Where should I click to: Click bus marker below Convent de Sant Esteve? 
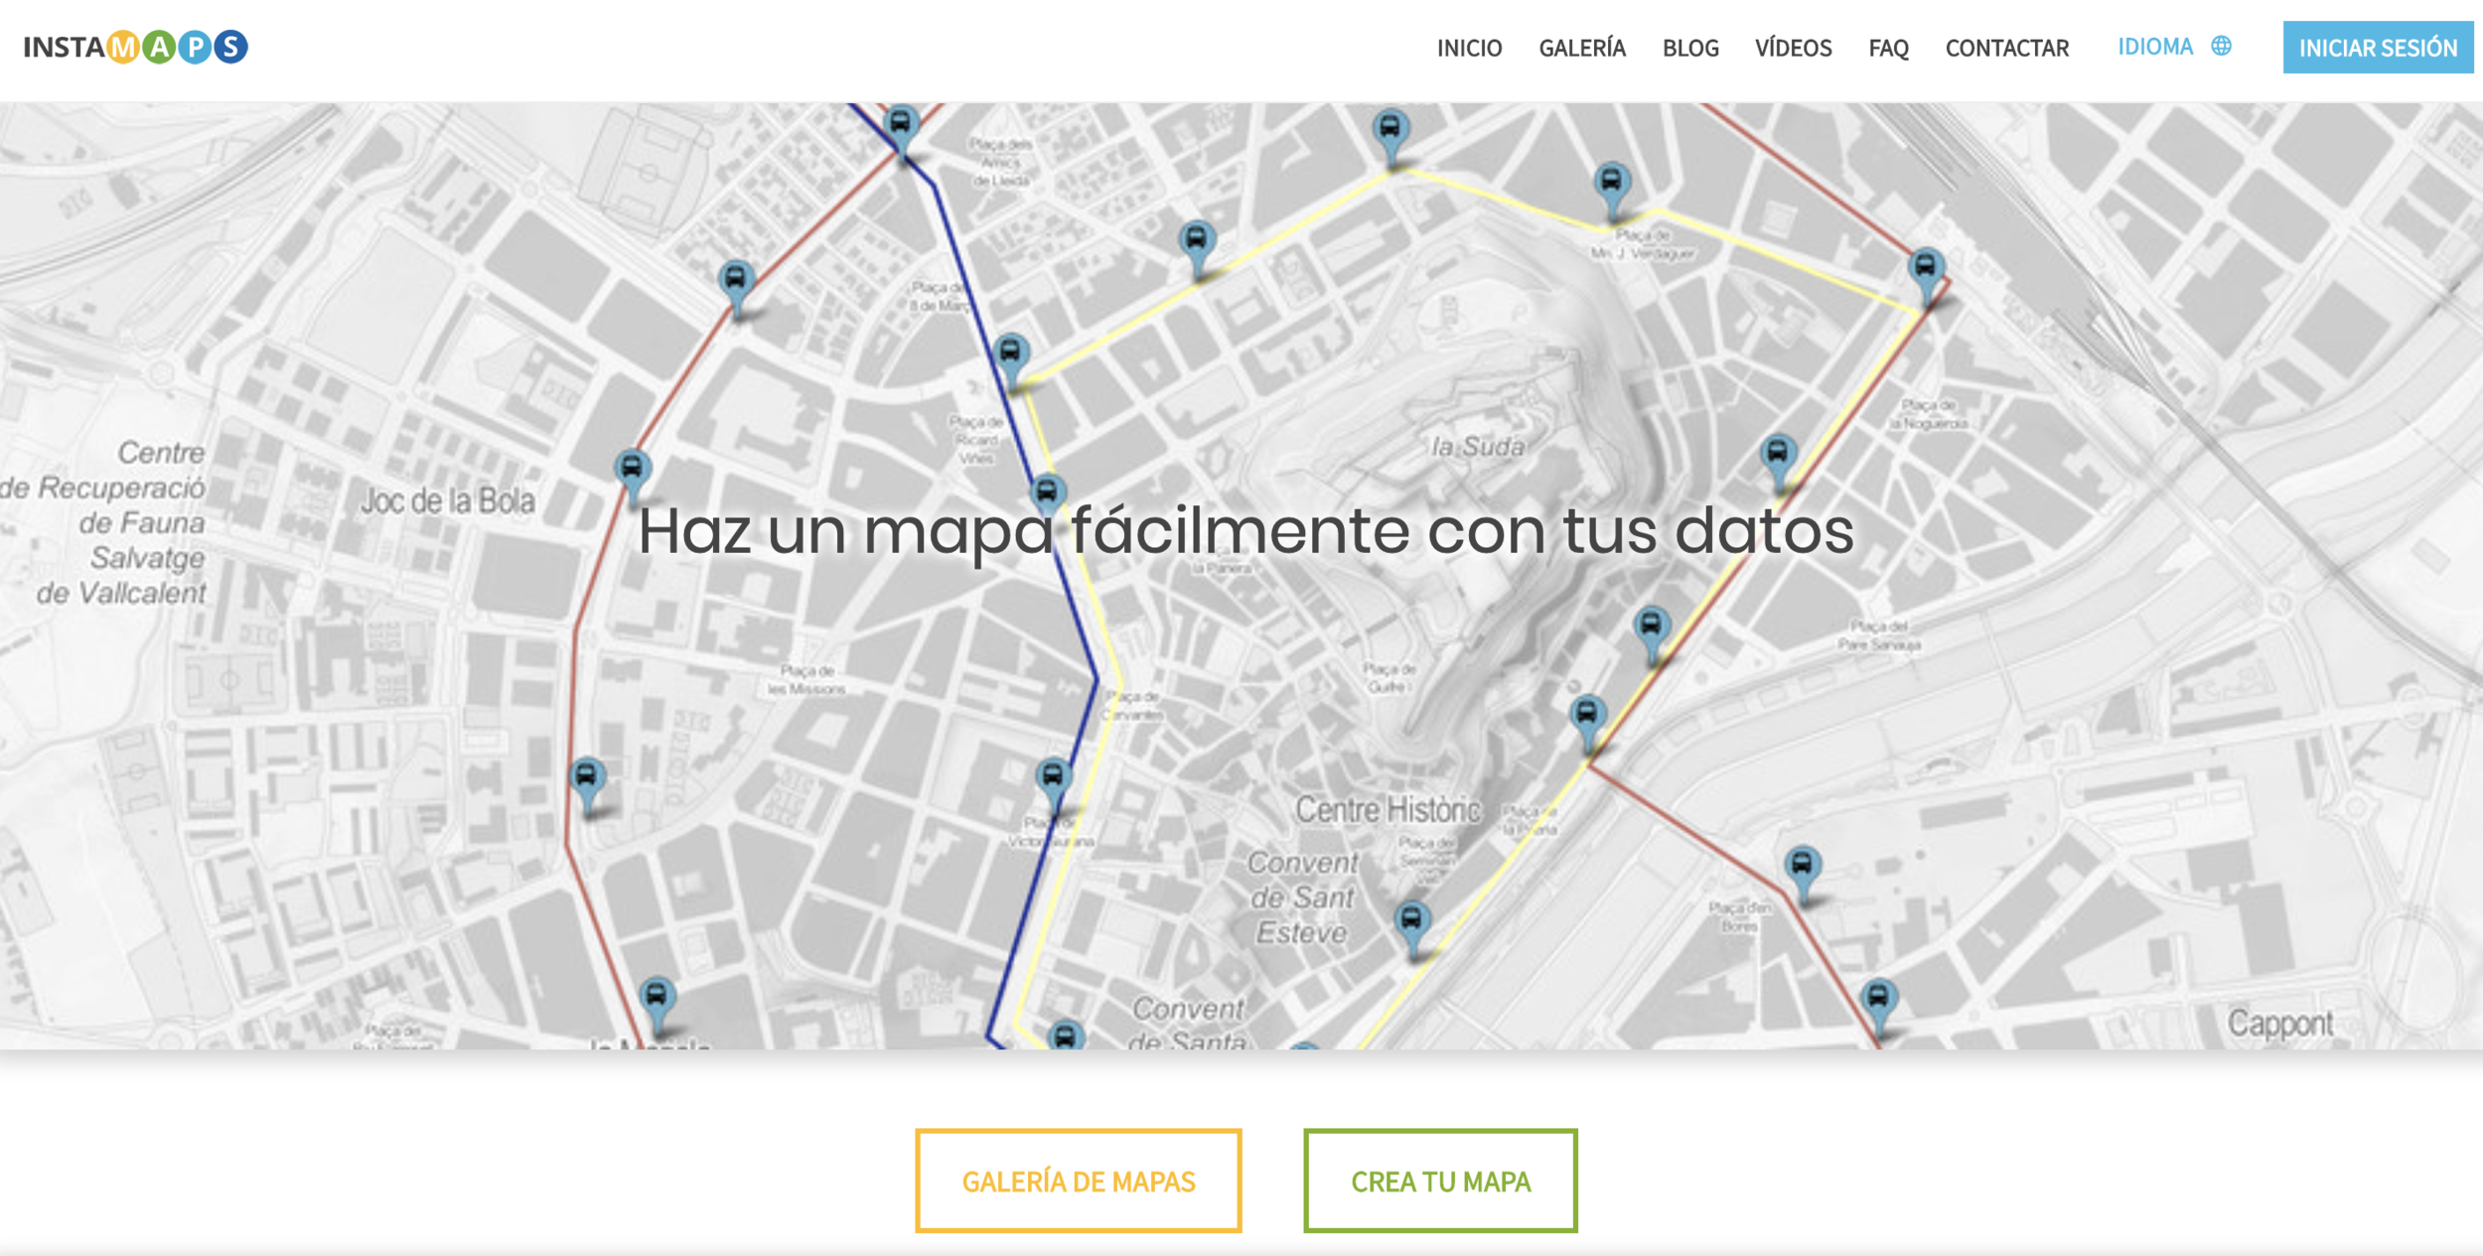coord(1411,919)
